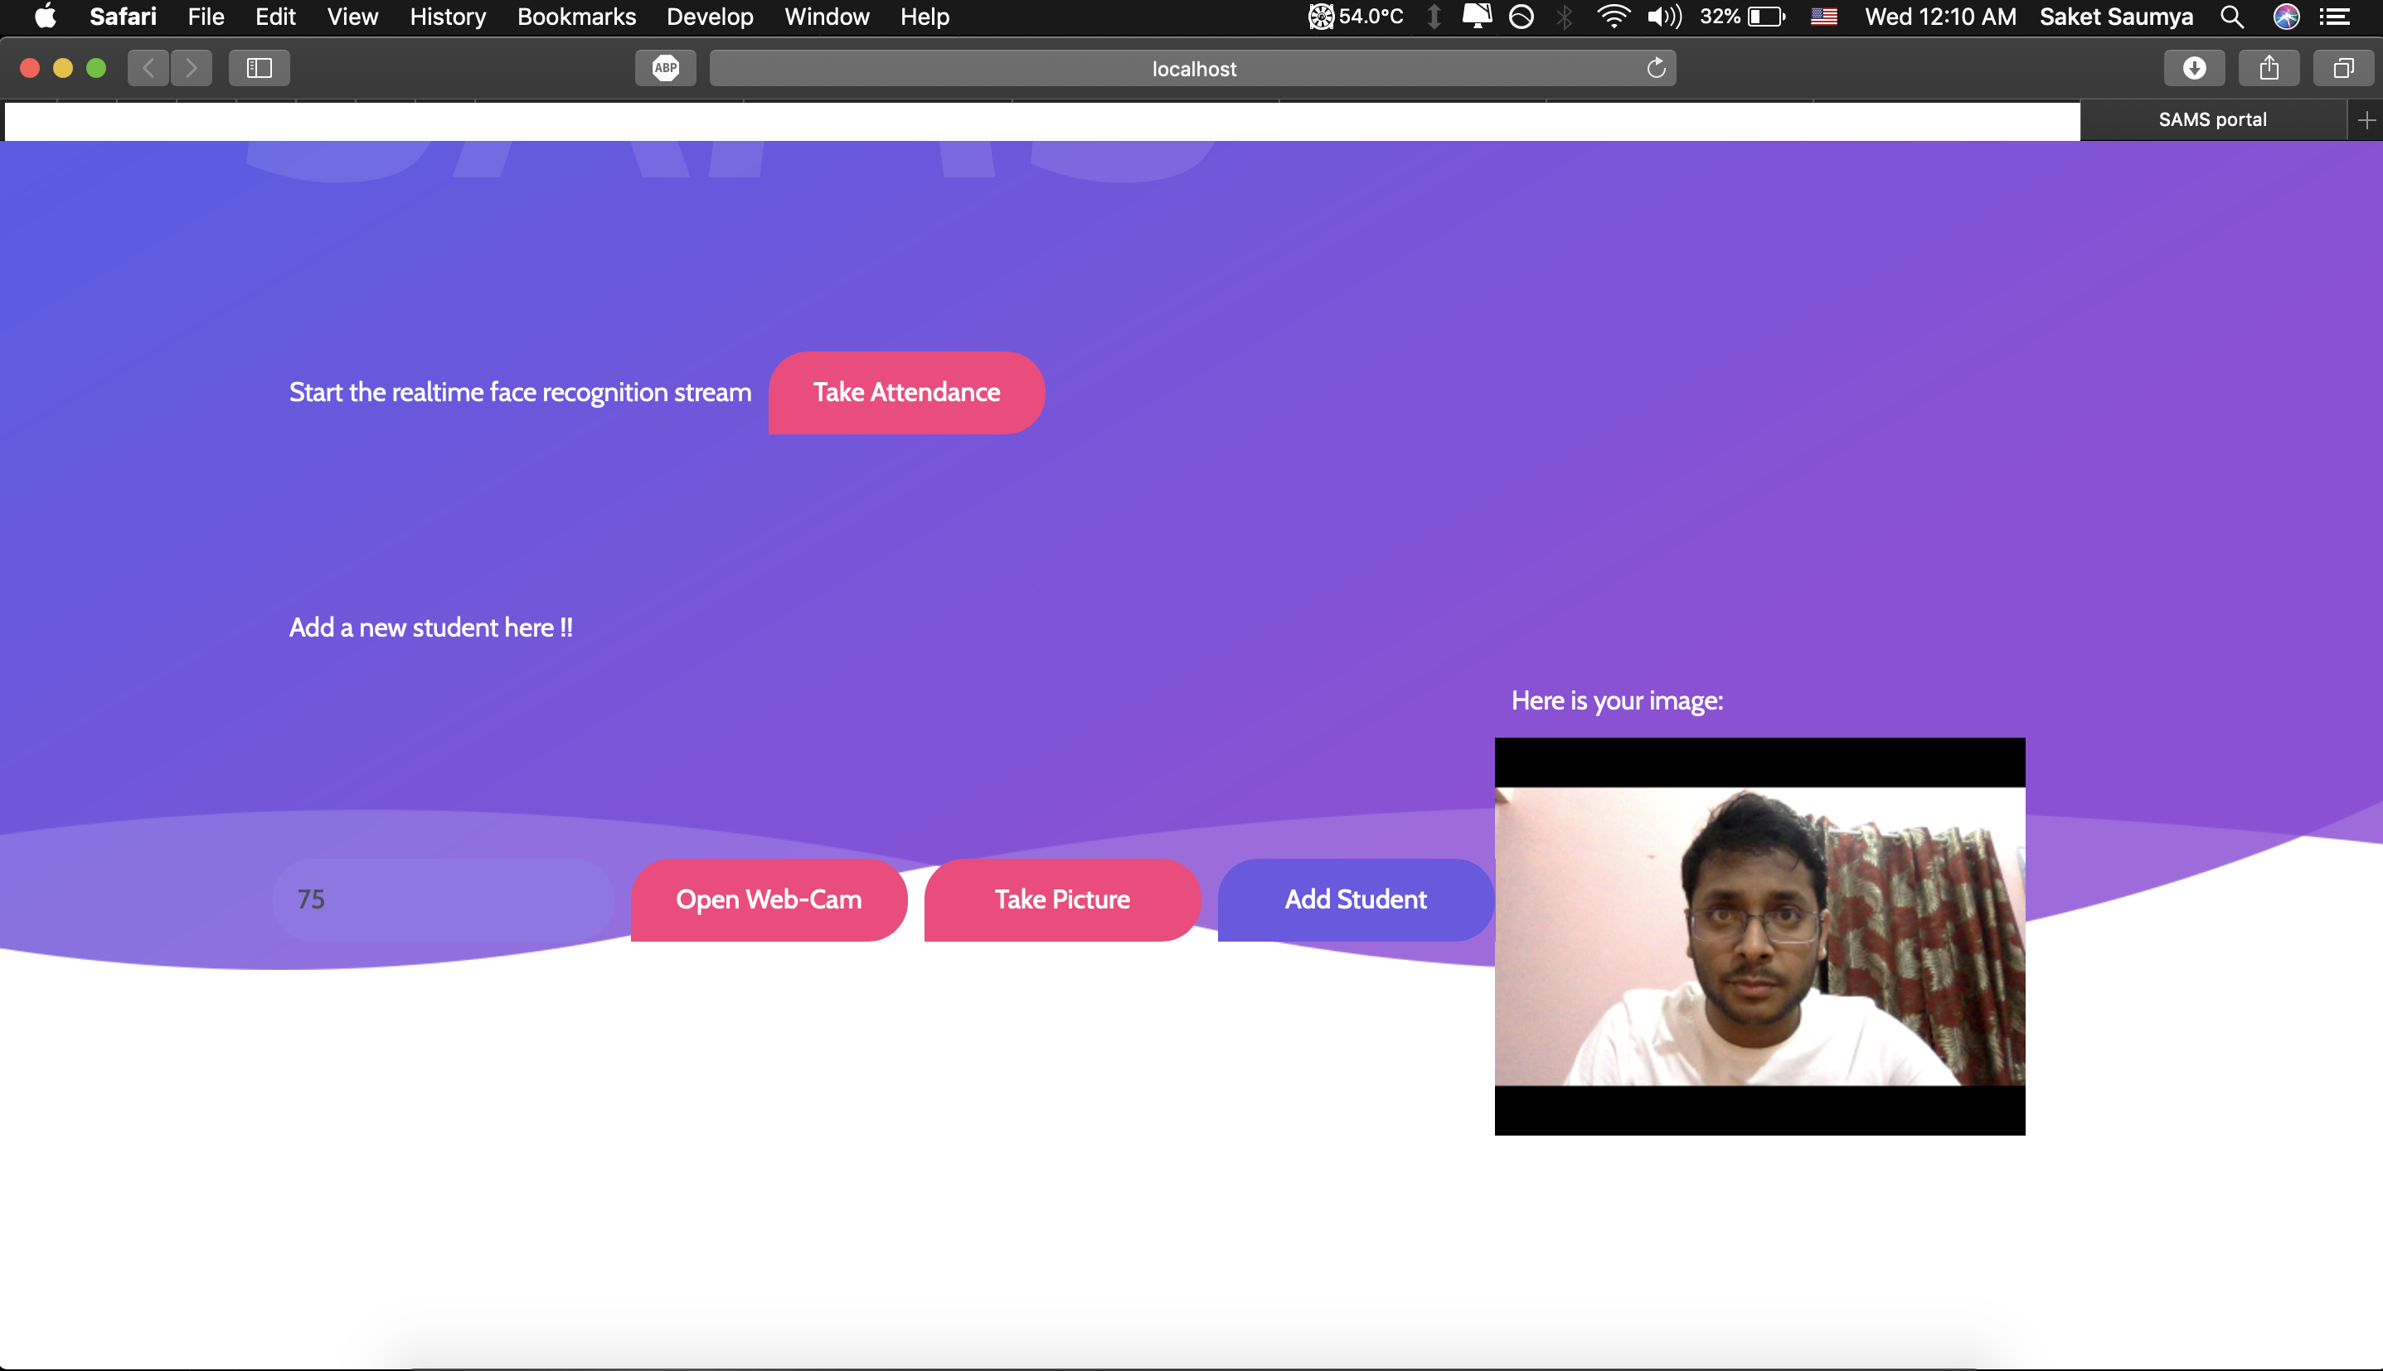Reload the localhost page

(x=1656, y=68)
